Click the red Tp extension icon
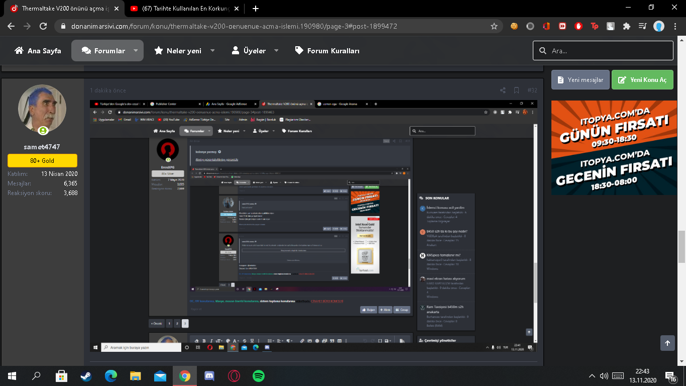The width and height of the screenshot is (686, 386). 595,26
